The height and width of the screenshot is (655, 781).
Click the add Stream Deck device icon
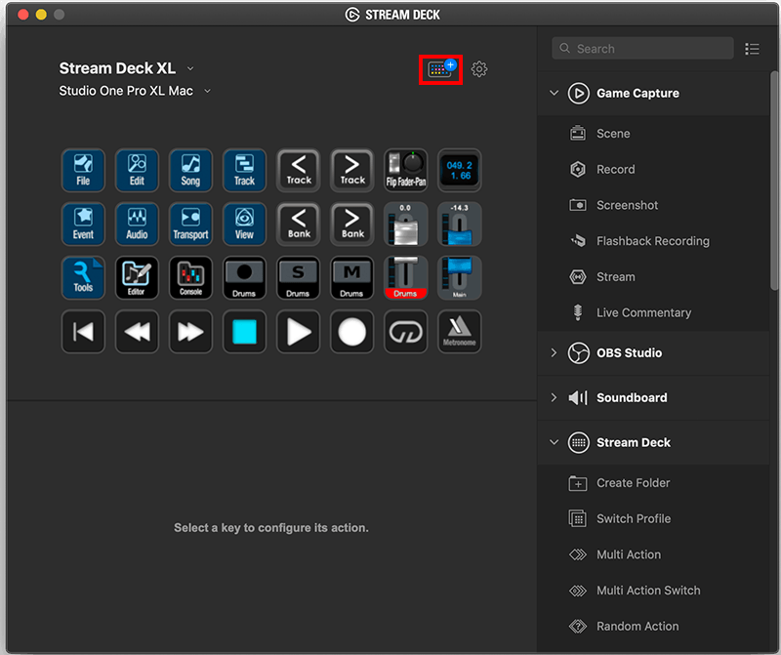point(441,68)
